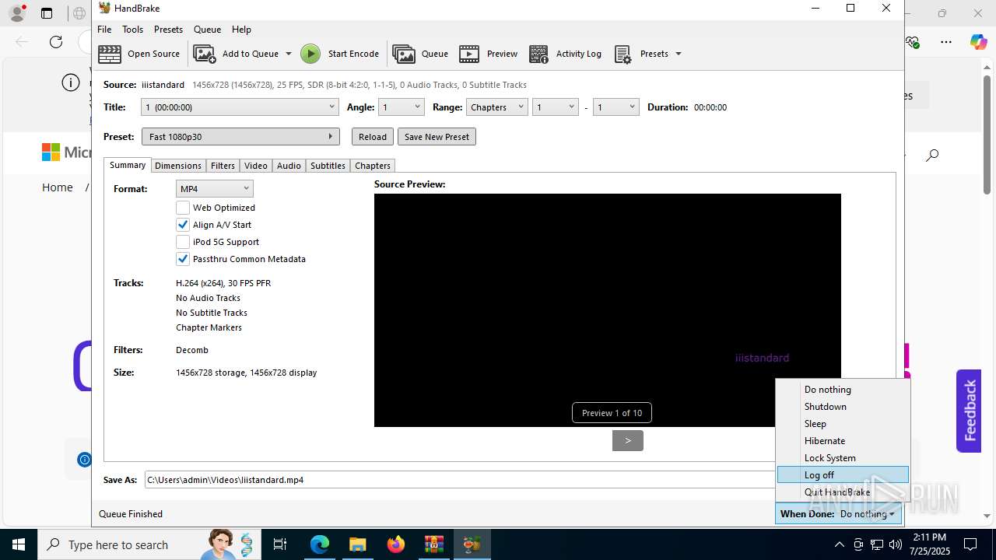This screenshot has height=560, width=996.
Task: Choose Log off in When Done list
Action: pyautogui.click(x=843, y=475)
